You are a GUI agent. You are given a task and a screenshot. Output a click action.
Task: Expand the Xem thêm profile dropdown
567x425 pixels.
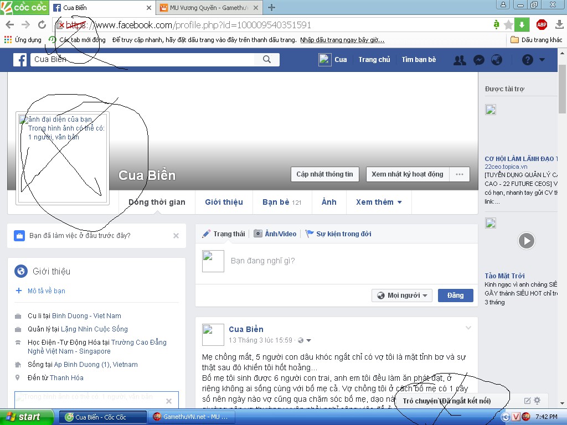[378, 202]
